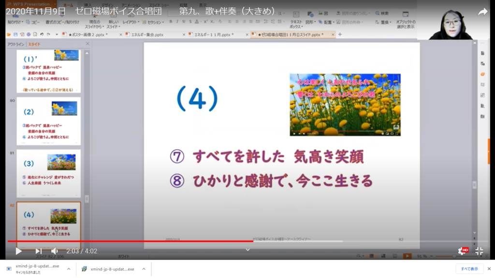
Task: Open the WPS Presentation application menu
Action: coord(31,4)
